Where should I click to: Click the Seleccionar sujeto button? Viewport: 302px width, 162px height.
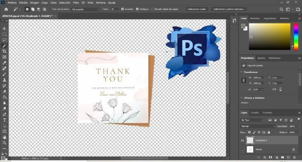tap(197, 9)
